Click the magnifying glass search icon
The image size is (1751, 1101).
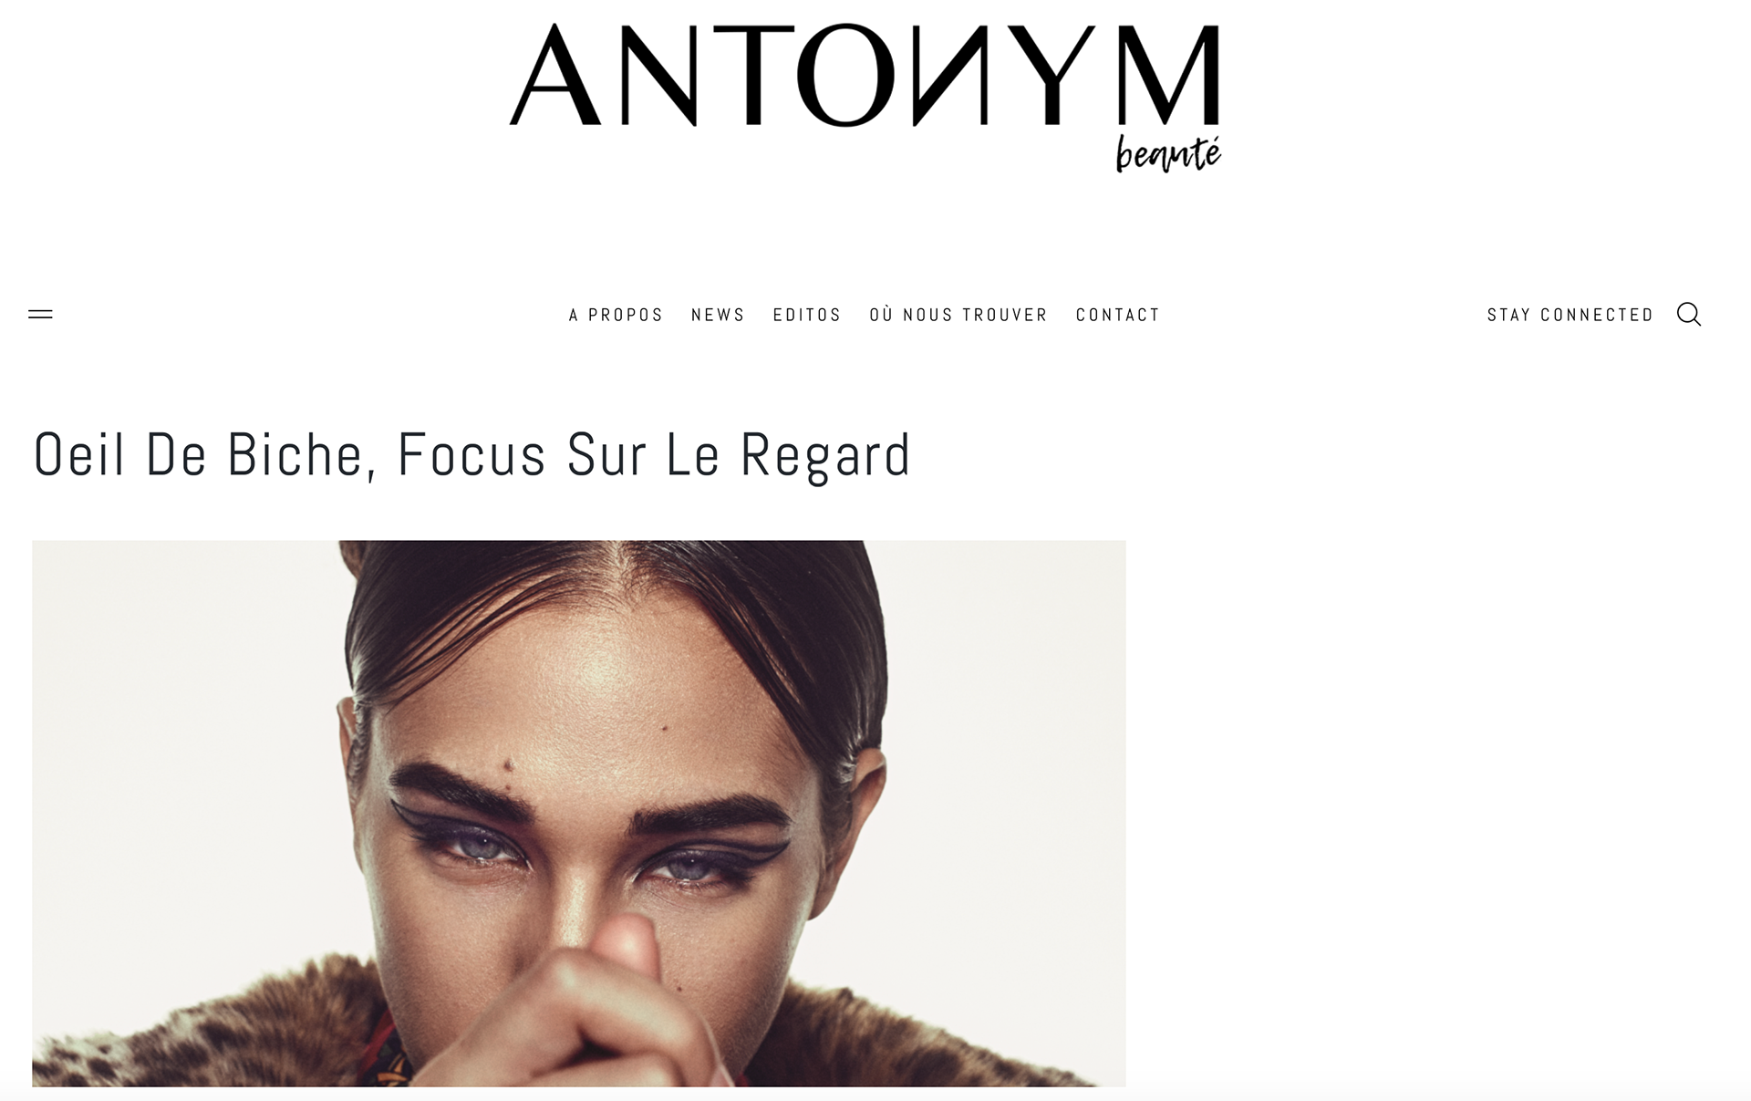coord(1689,315)
